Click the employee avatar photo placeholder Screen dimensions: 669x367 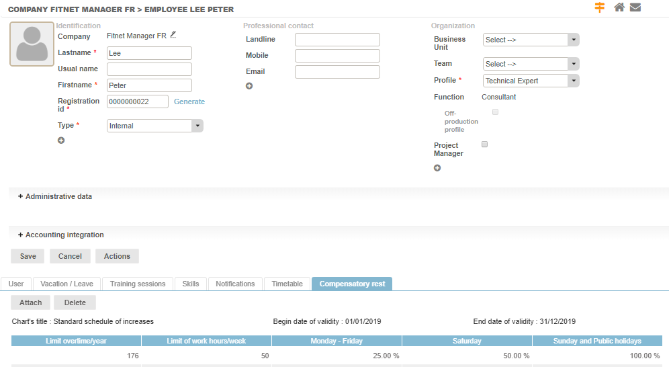[x=32, y=44]
